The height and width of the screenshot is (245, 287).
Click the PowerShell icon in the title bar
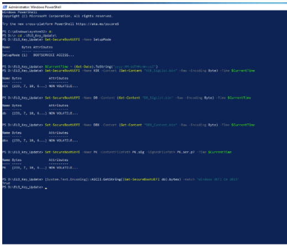(x=5, y=7)
